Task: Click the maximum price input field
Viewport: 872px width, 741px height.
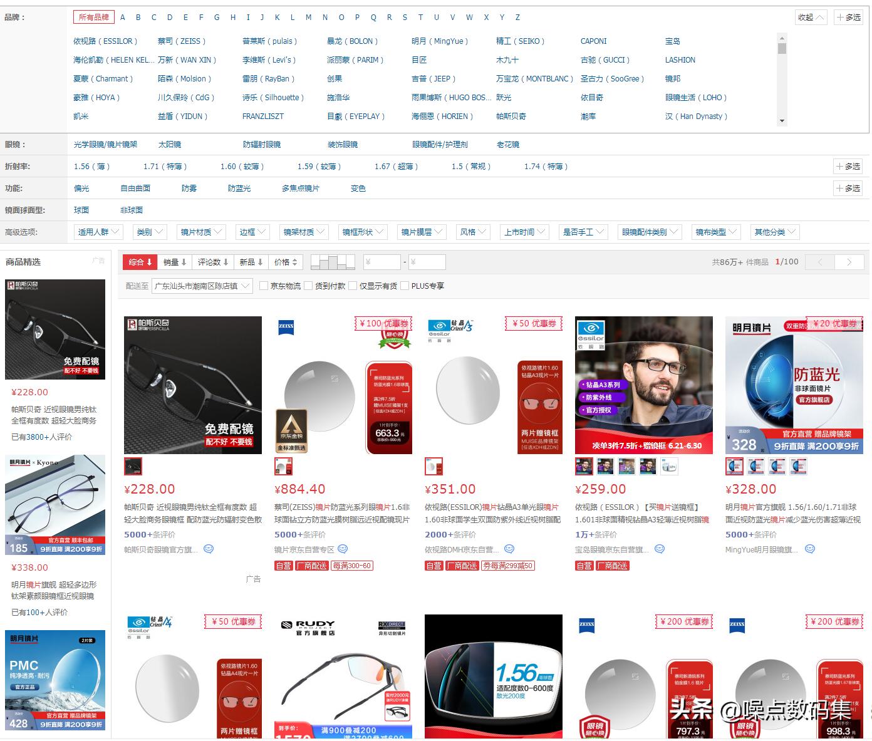Action: coord(427,262)
